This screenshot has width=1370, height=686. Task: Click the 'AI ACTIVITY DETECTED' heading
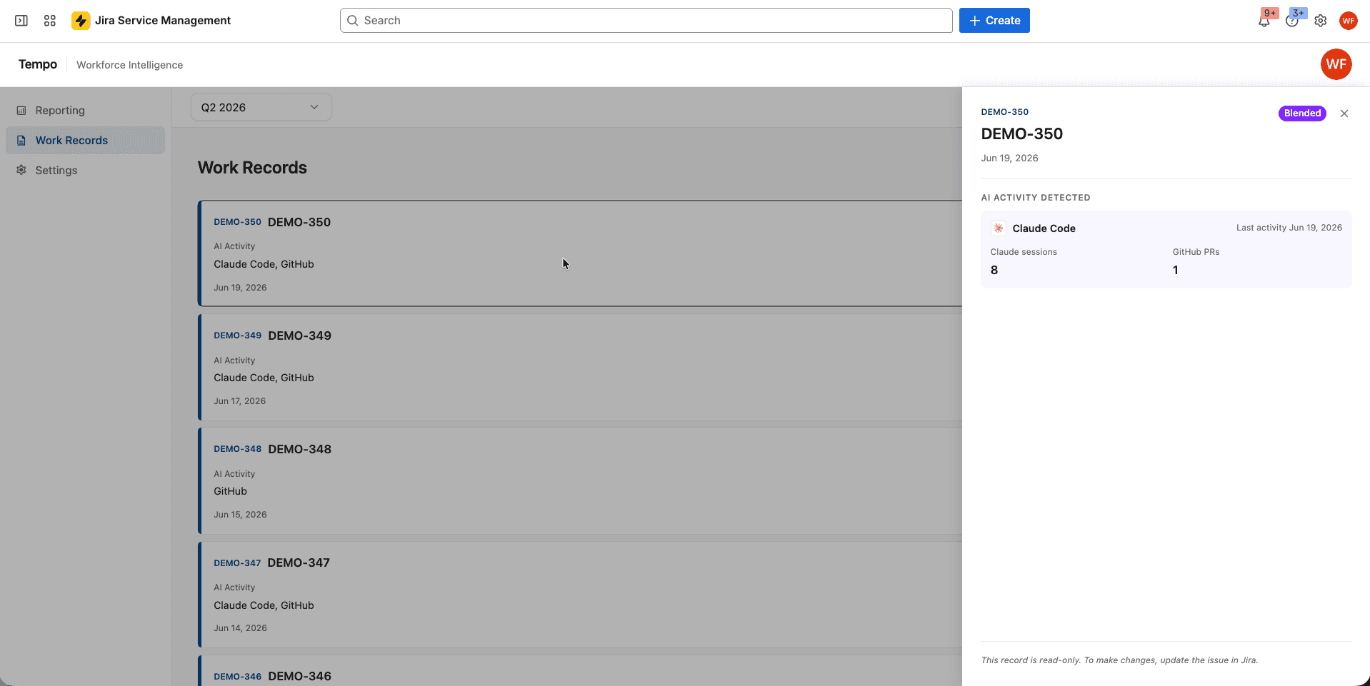point(1036,198)
